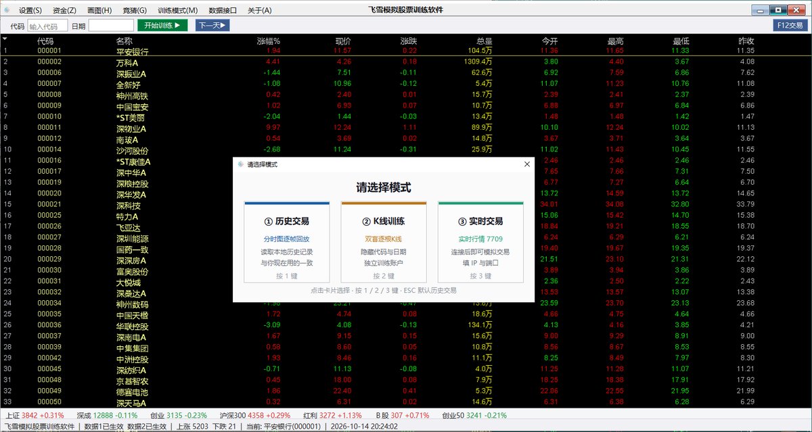Select the 华联控股 stock row
812x432 pixels.
click(x=406, y=325)
